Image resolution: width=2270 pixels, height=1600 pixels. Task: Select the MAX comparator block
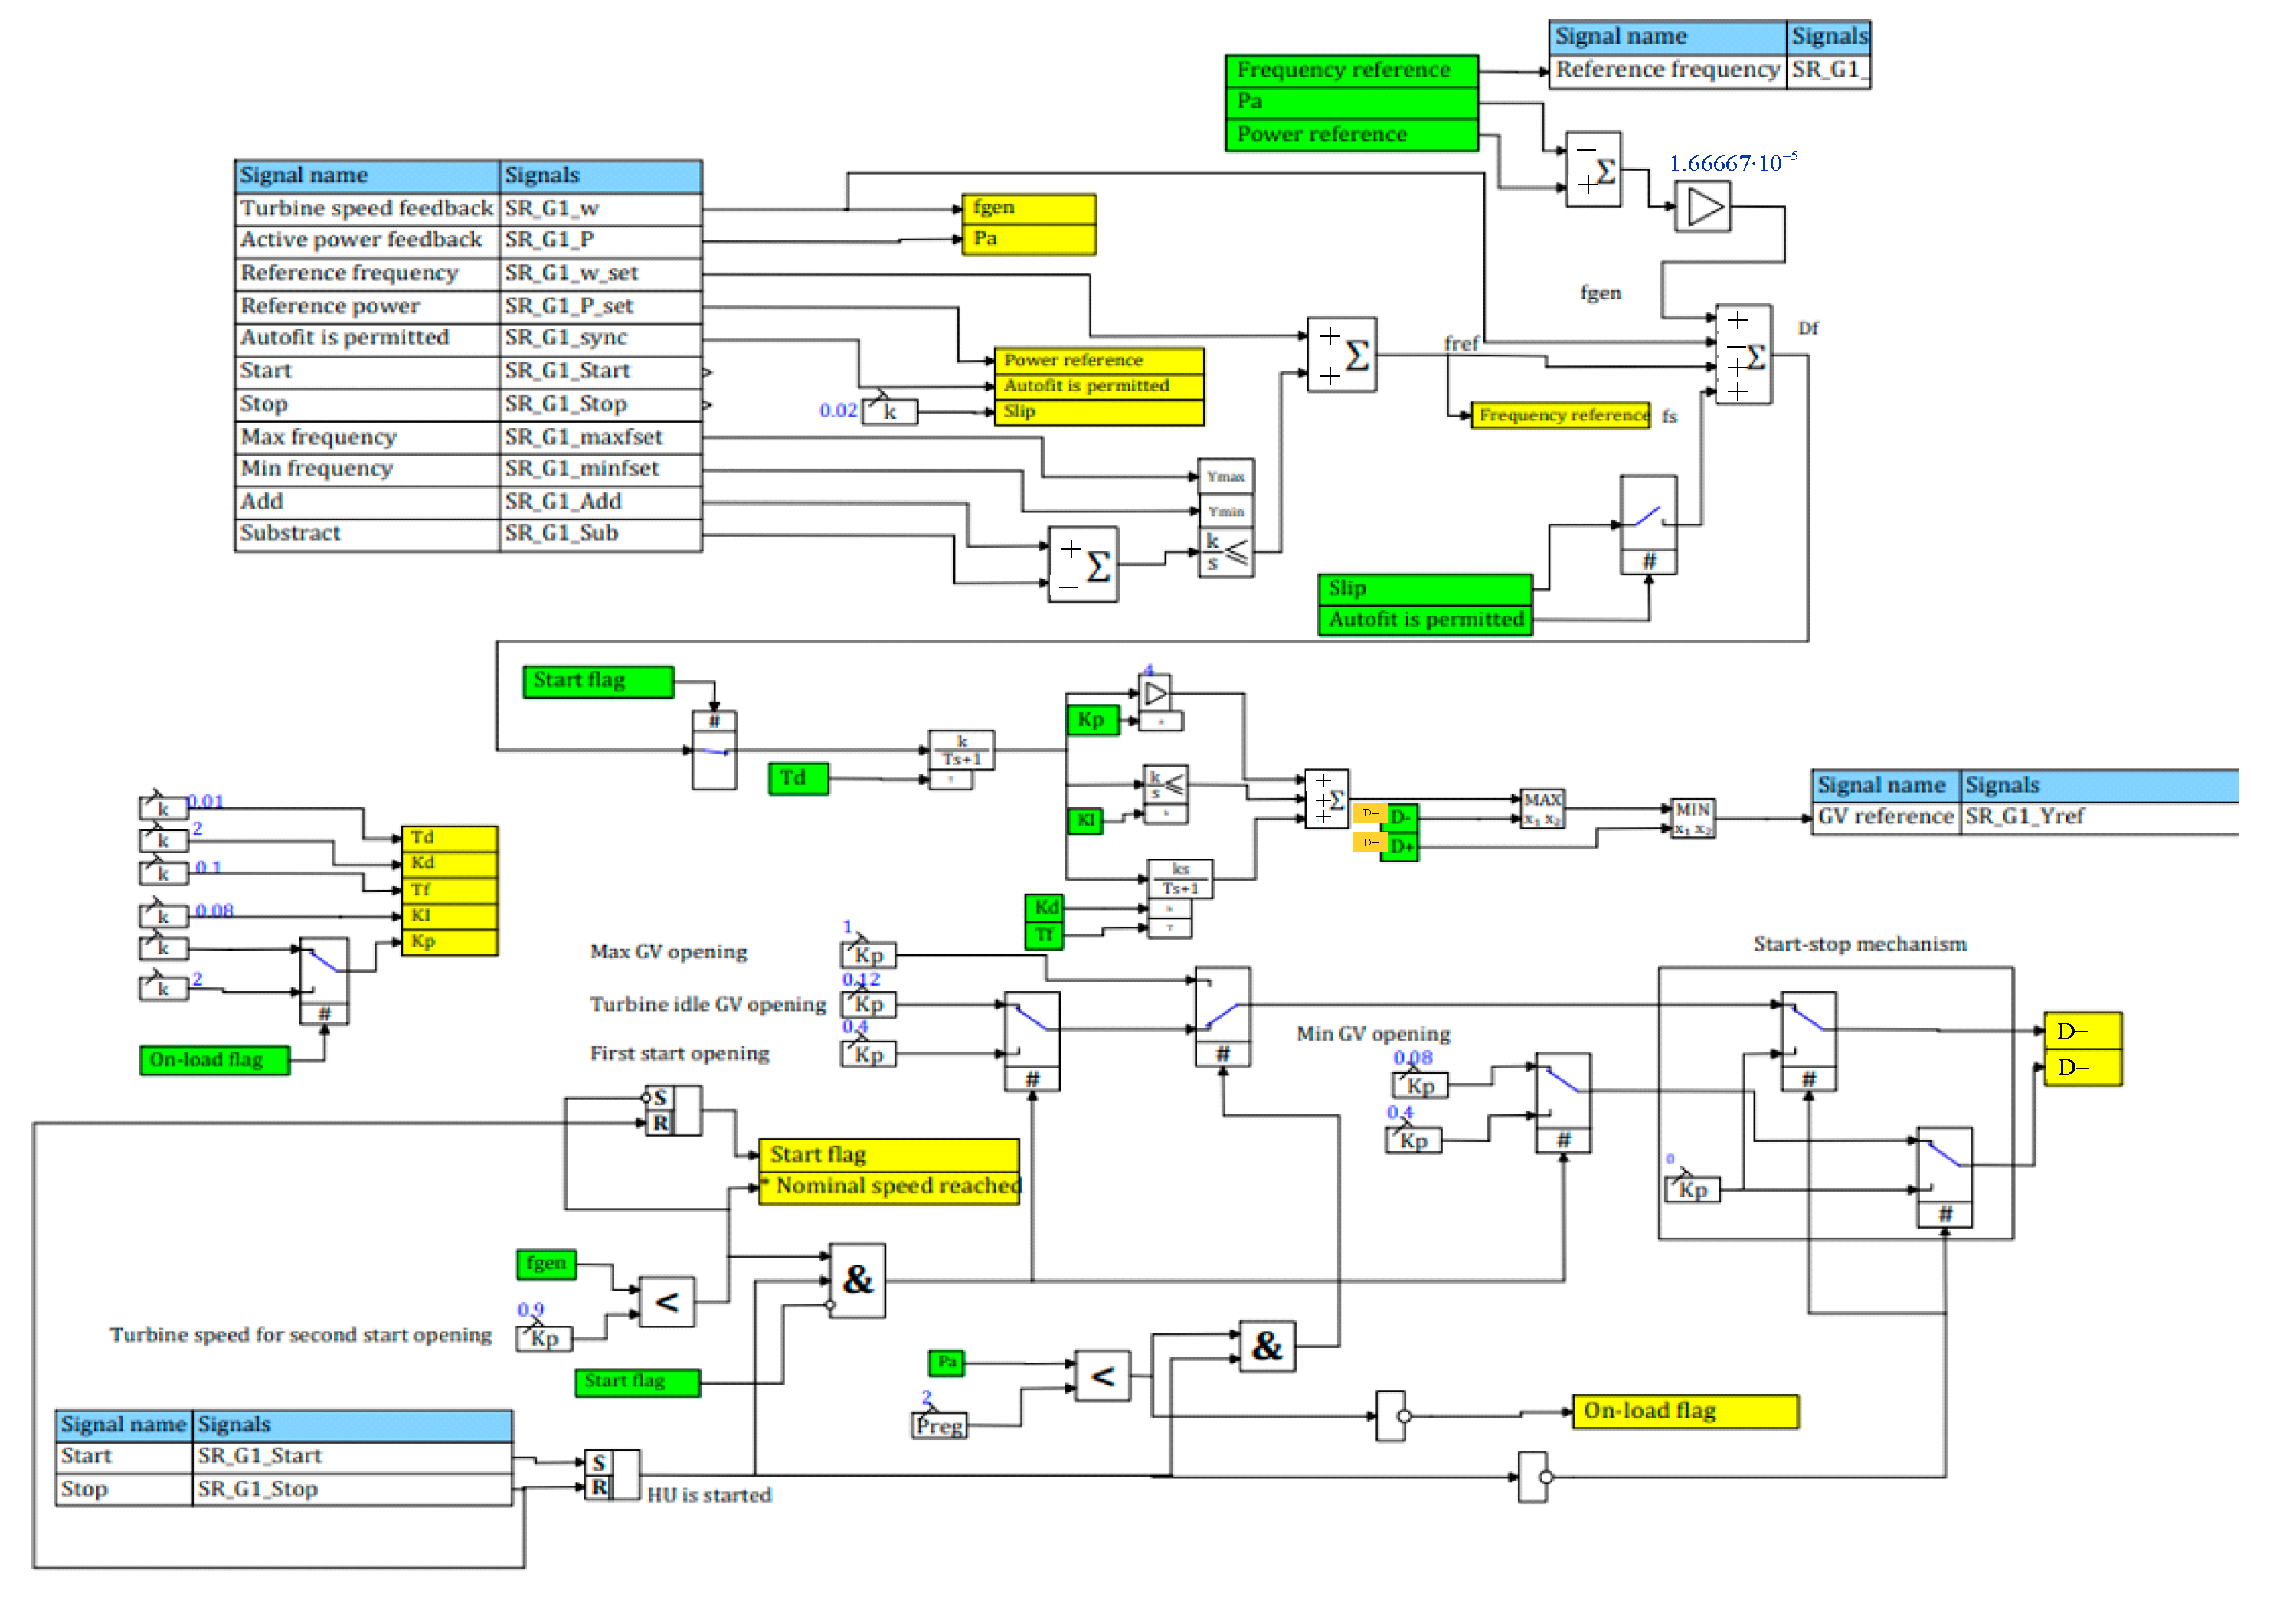[1542, 808]
